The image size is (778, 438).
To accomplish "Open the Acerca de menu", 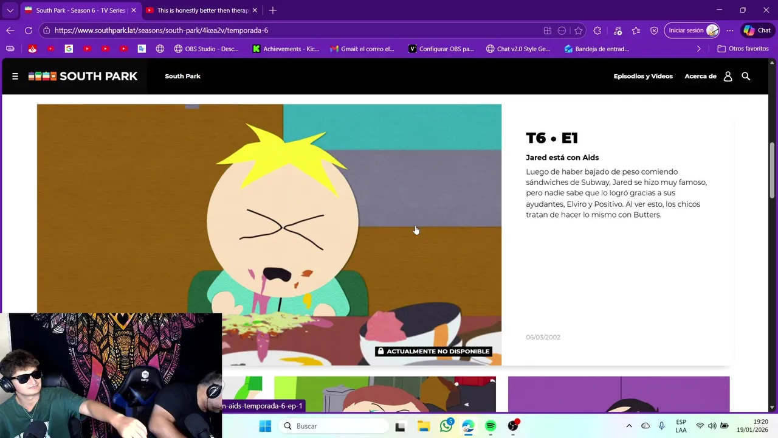I will [x=700, y=76].
